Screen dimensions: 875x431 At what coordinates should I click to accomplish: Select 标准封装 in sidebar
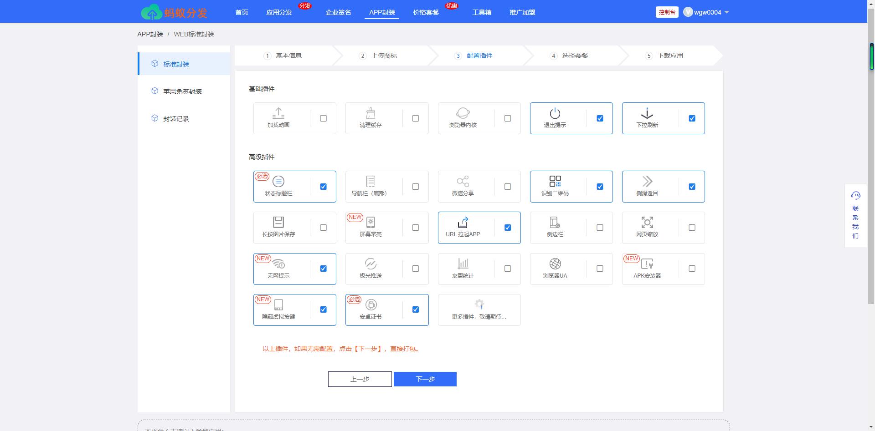coord(184,64)
